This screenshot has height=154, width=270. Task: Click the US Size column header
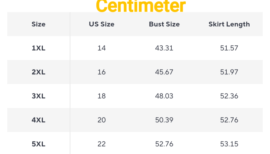click(x=102, y=24)
